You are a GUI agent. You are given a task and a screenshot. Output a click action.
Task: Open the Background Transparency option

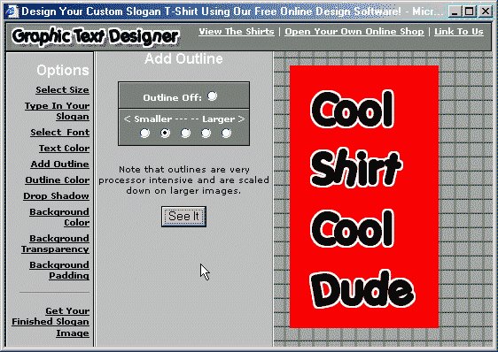click(55, 243)
